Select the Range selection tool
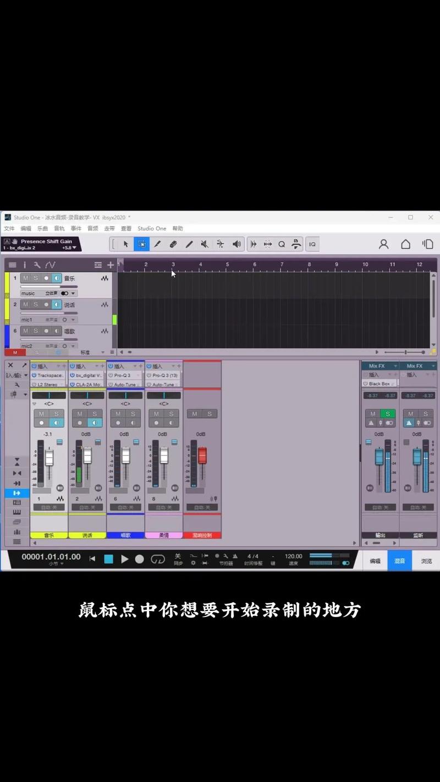440x782 pixels. point(141,244)
